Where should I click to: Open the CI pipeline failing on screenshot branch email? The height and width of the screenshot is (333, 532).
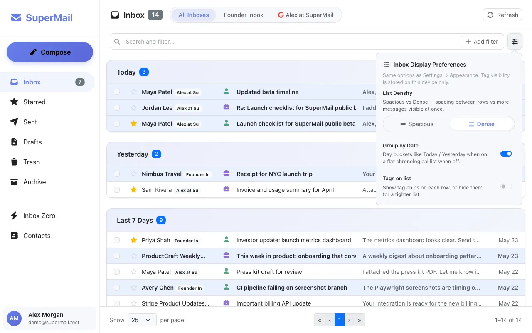292,288
